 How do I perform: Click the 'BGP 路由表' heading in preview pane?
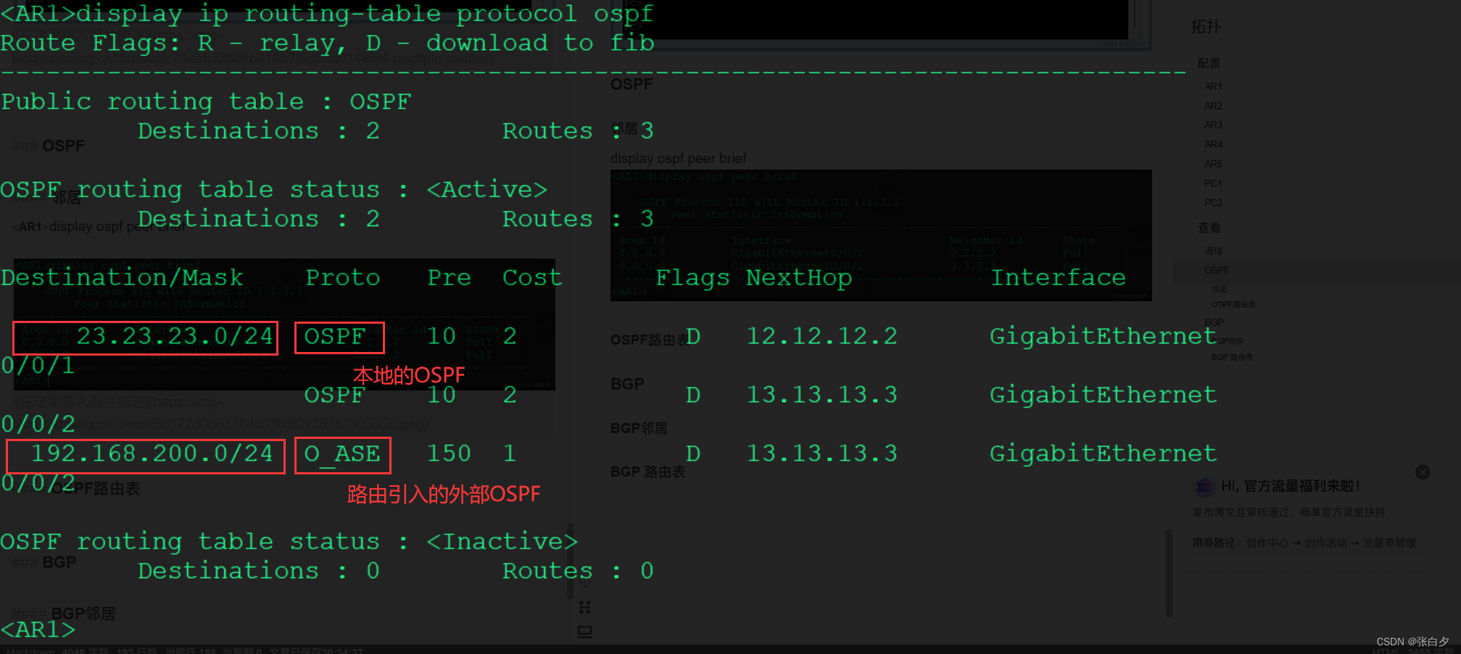pyautogui.click(x=647, y=471)
